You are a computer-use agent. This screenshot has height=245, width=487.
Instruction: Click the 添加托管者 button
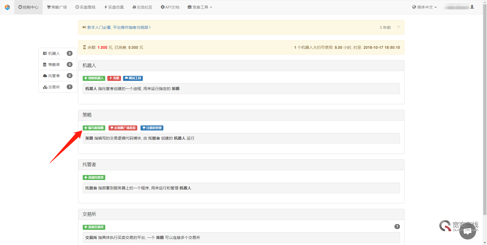(x=94, y=177)
